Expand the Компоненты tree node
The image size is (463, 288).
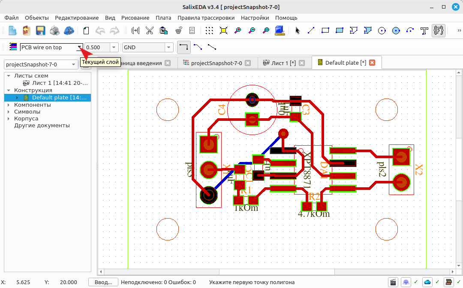tap(9, 105)
